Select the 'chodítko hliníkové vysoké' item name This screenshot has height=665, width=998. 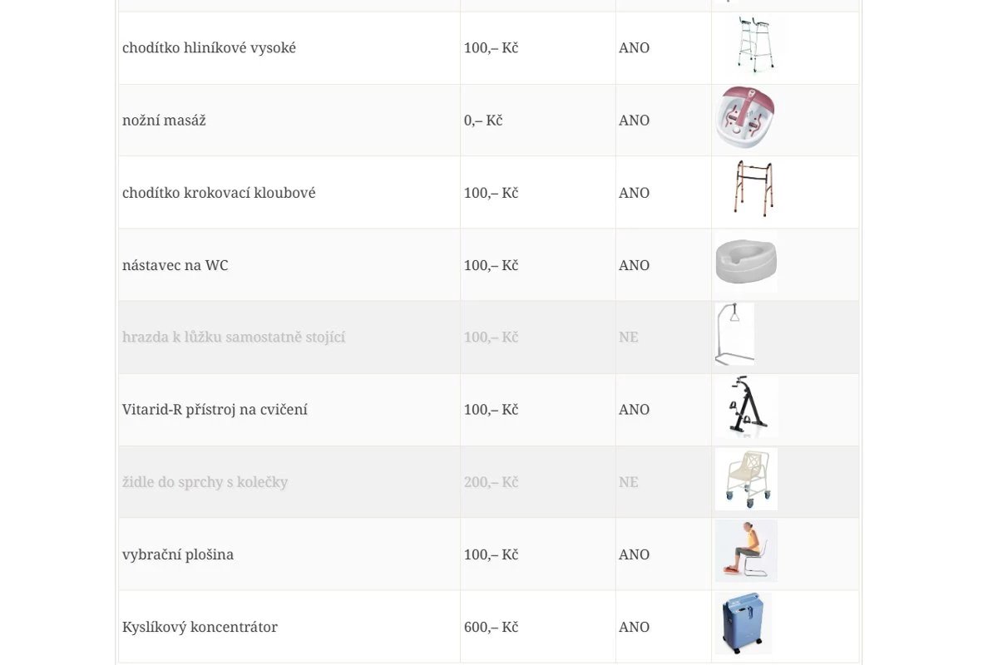(x=209, y=48)
